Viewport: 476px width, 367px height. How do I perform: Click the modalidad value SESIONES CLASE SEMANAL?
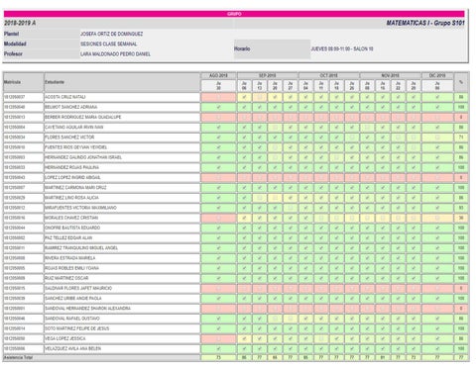coord(109,44)
